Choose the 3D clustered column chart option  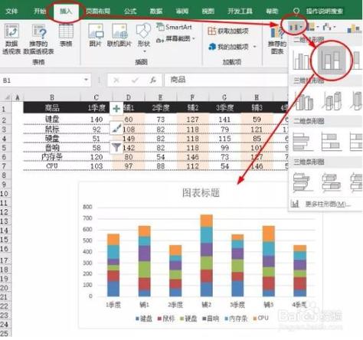(303, 101)
